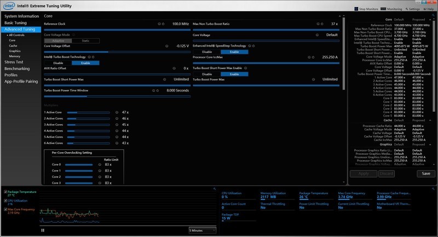Screen dimensions: 438x237
Task: Click the info icon for 5 Active Cores
Action: (x=117, y=137)
